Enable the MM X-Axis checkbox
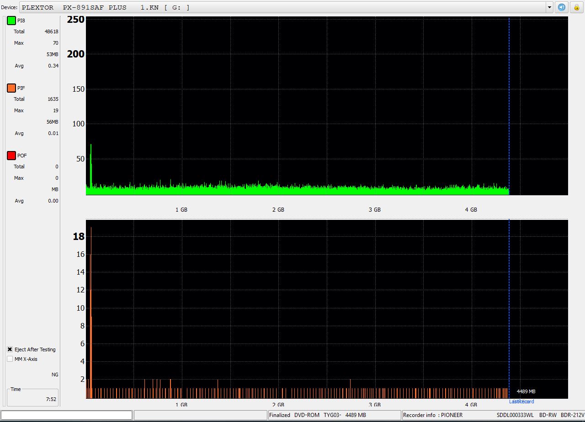The height and width of the screenshot is (422, 585). (x=10, y=359)
